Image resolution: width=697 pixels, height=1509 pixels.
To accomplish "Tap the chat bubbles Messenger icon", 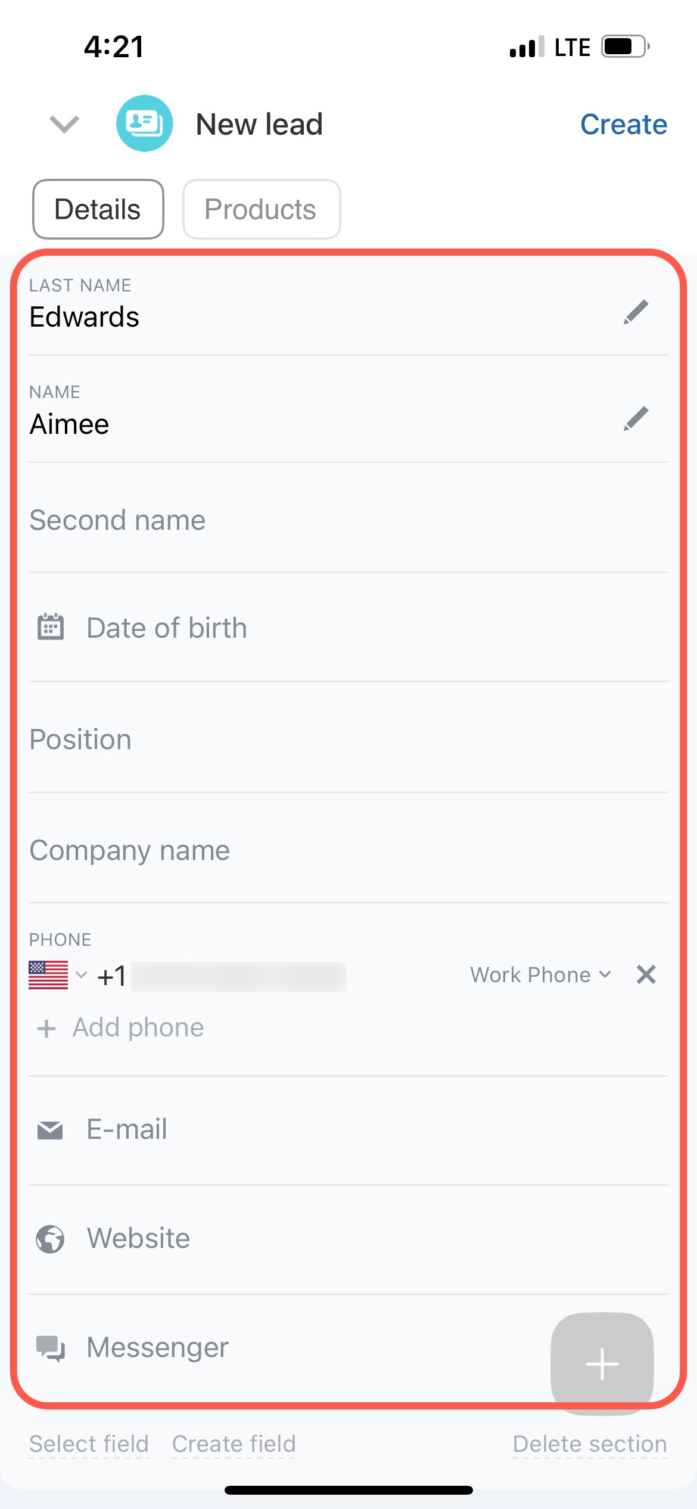I will pos(51,1348).
